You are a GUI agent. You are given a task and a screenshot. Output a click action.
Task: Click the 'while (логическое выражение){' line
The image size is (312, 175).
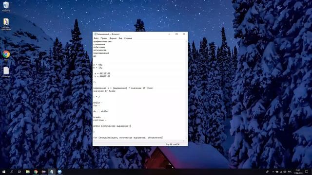pos(112,126)
